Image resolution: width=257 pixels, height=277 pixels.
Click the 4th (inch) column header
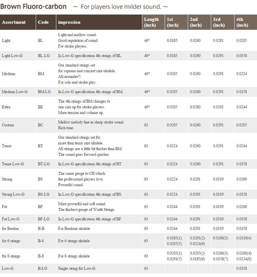(242, 22)
